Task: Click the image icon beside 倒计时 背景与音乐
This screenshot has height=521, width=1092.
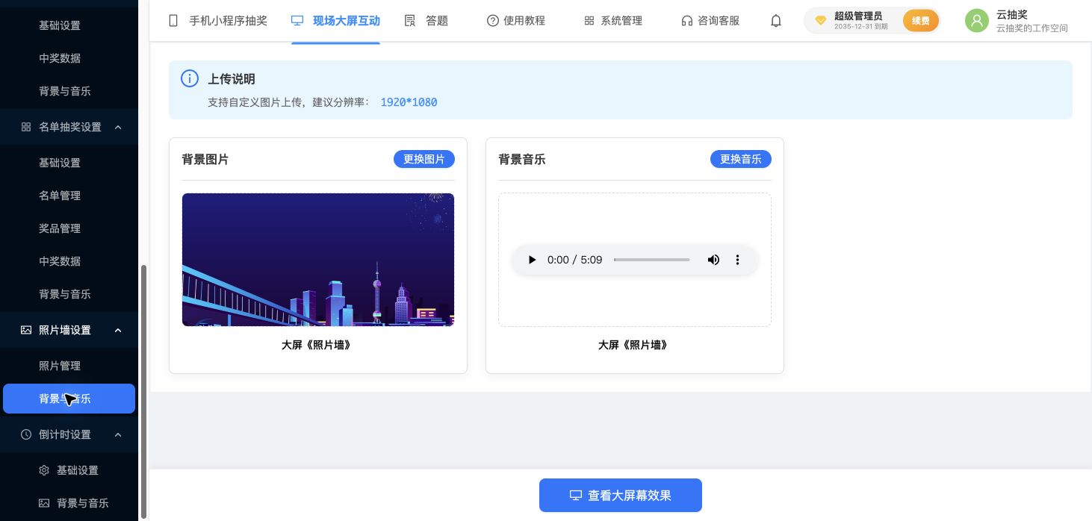Action: click(x=44, y=503)
